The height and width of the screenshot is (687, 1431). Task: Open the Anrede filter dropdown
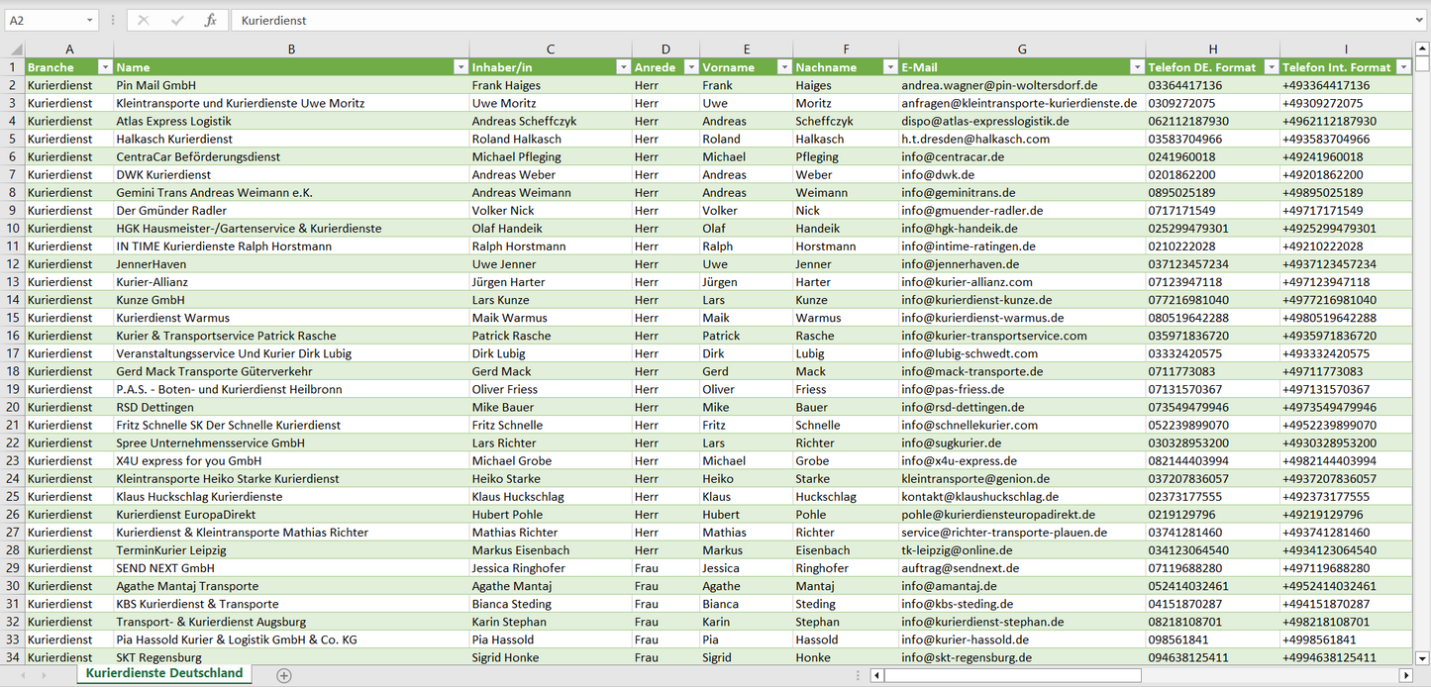click(690, 67)
